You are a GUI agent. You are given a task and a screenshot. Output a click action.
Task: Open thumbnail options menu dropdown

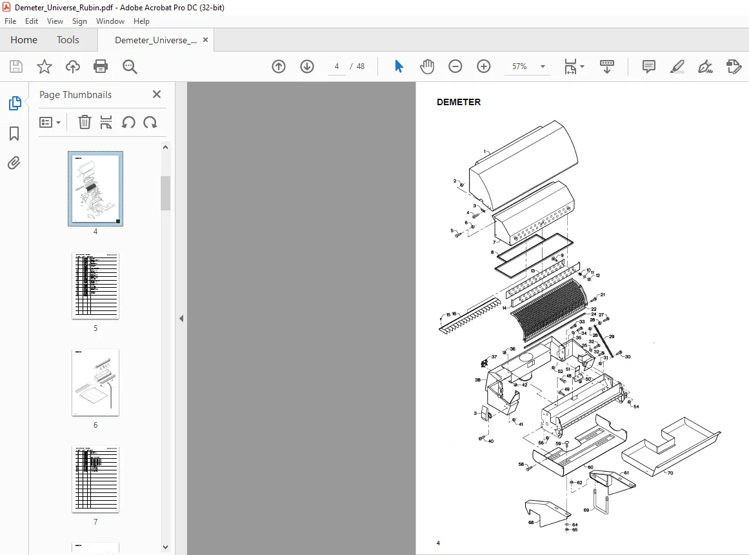(50, 123)
